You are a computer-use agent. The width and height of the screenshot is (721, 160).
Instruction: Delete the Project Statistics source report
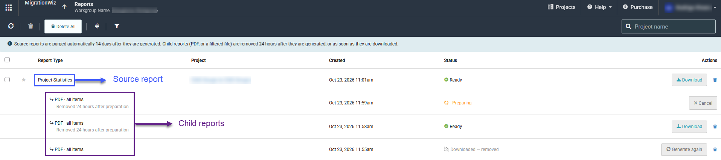click(x=715, y=80)
